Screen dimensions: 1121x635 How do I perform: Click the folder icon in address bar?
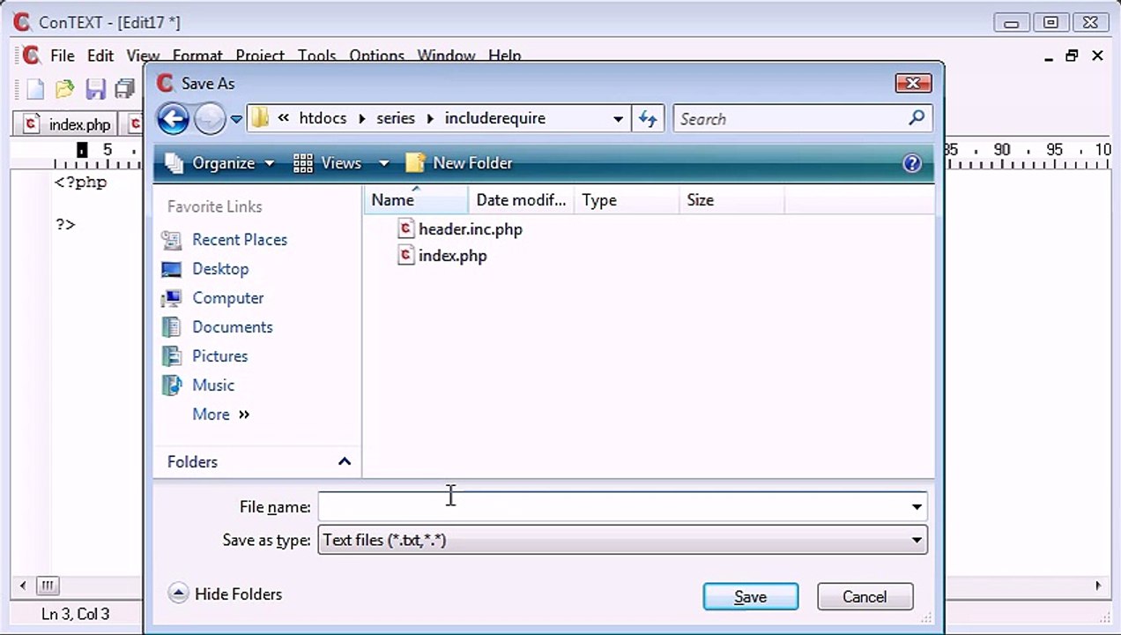(x=259, y=118)
